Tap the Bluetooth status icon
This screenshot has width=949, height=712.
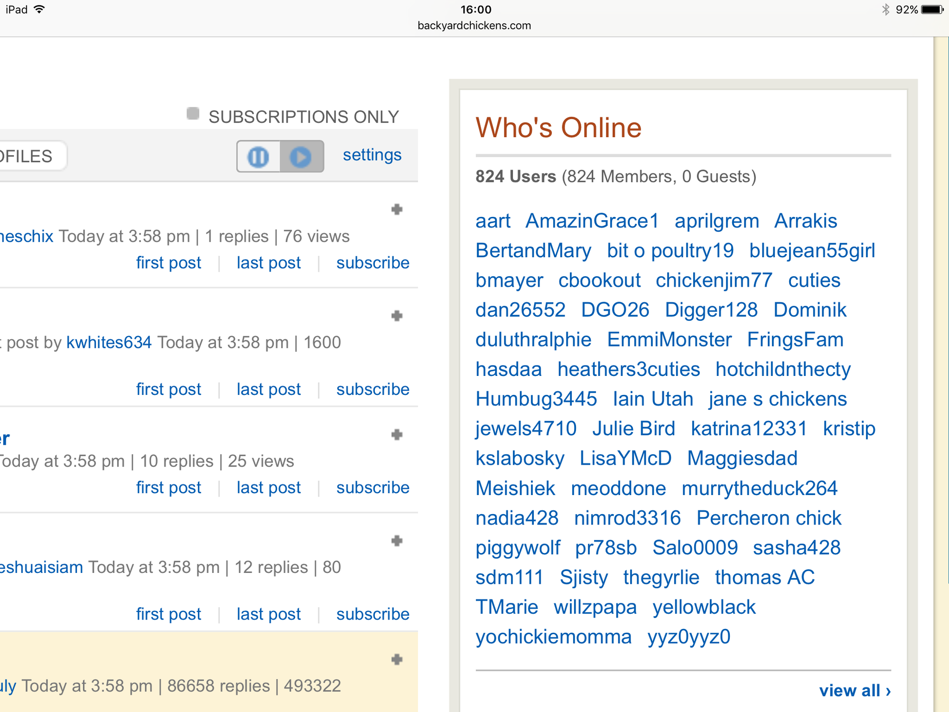pos(885,9)
